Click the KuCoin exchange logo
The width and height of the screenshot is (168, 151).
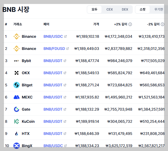(x=17, y=121)
